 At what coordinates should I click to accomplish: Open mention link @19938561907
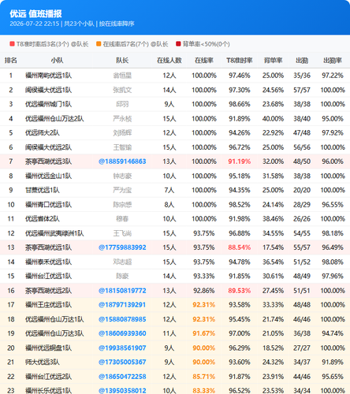coord(122,348)
